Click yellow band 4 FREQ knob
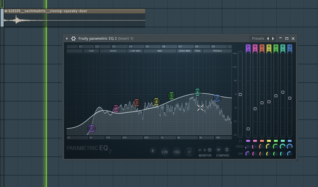Image resolution: width=318 pixels, height=187 pixels. pos(269,147)
